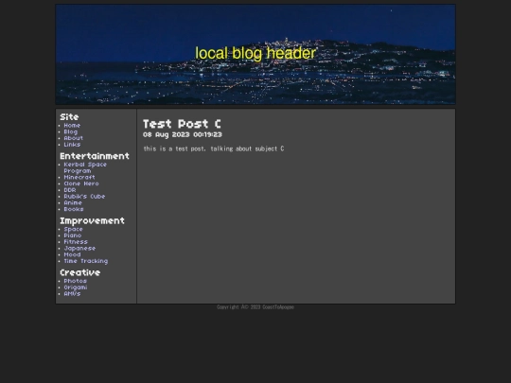Viewport: 511px width, 383px height.
Task: Visit the Links page
Action: tap(72, 145)
